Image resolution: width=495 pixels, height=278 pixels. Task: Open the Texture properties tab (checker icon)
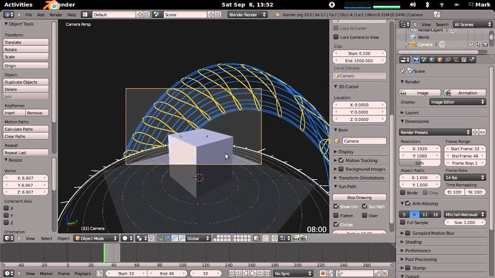[x=464, y=60]
